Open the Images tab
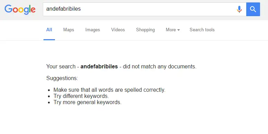Image resolution: width=268 pixels, height=134 pixels. [93, 30]
